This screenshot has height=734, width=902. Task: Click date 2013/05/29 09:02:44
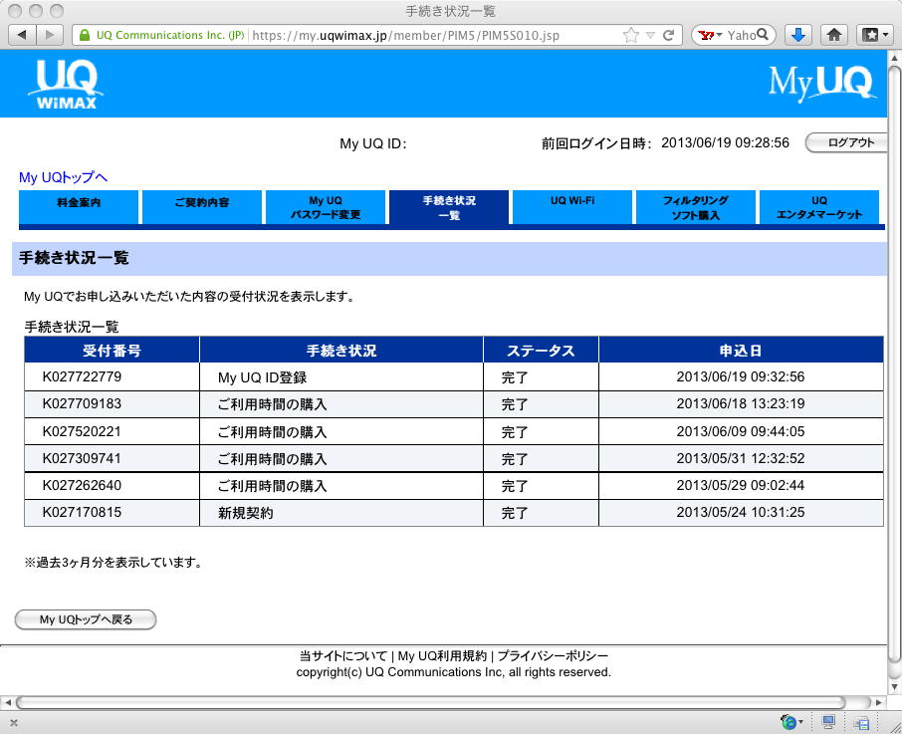[741, 485]
